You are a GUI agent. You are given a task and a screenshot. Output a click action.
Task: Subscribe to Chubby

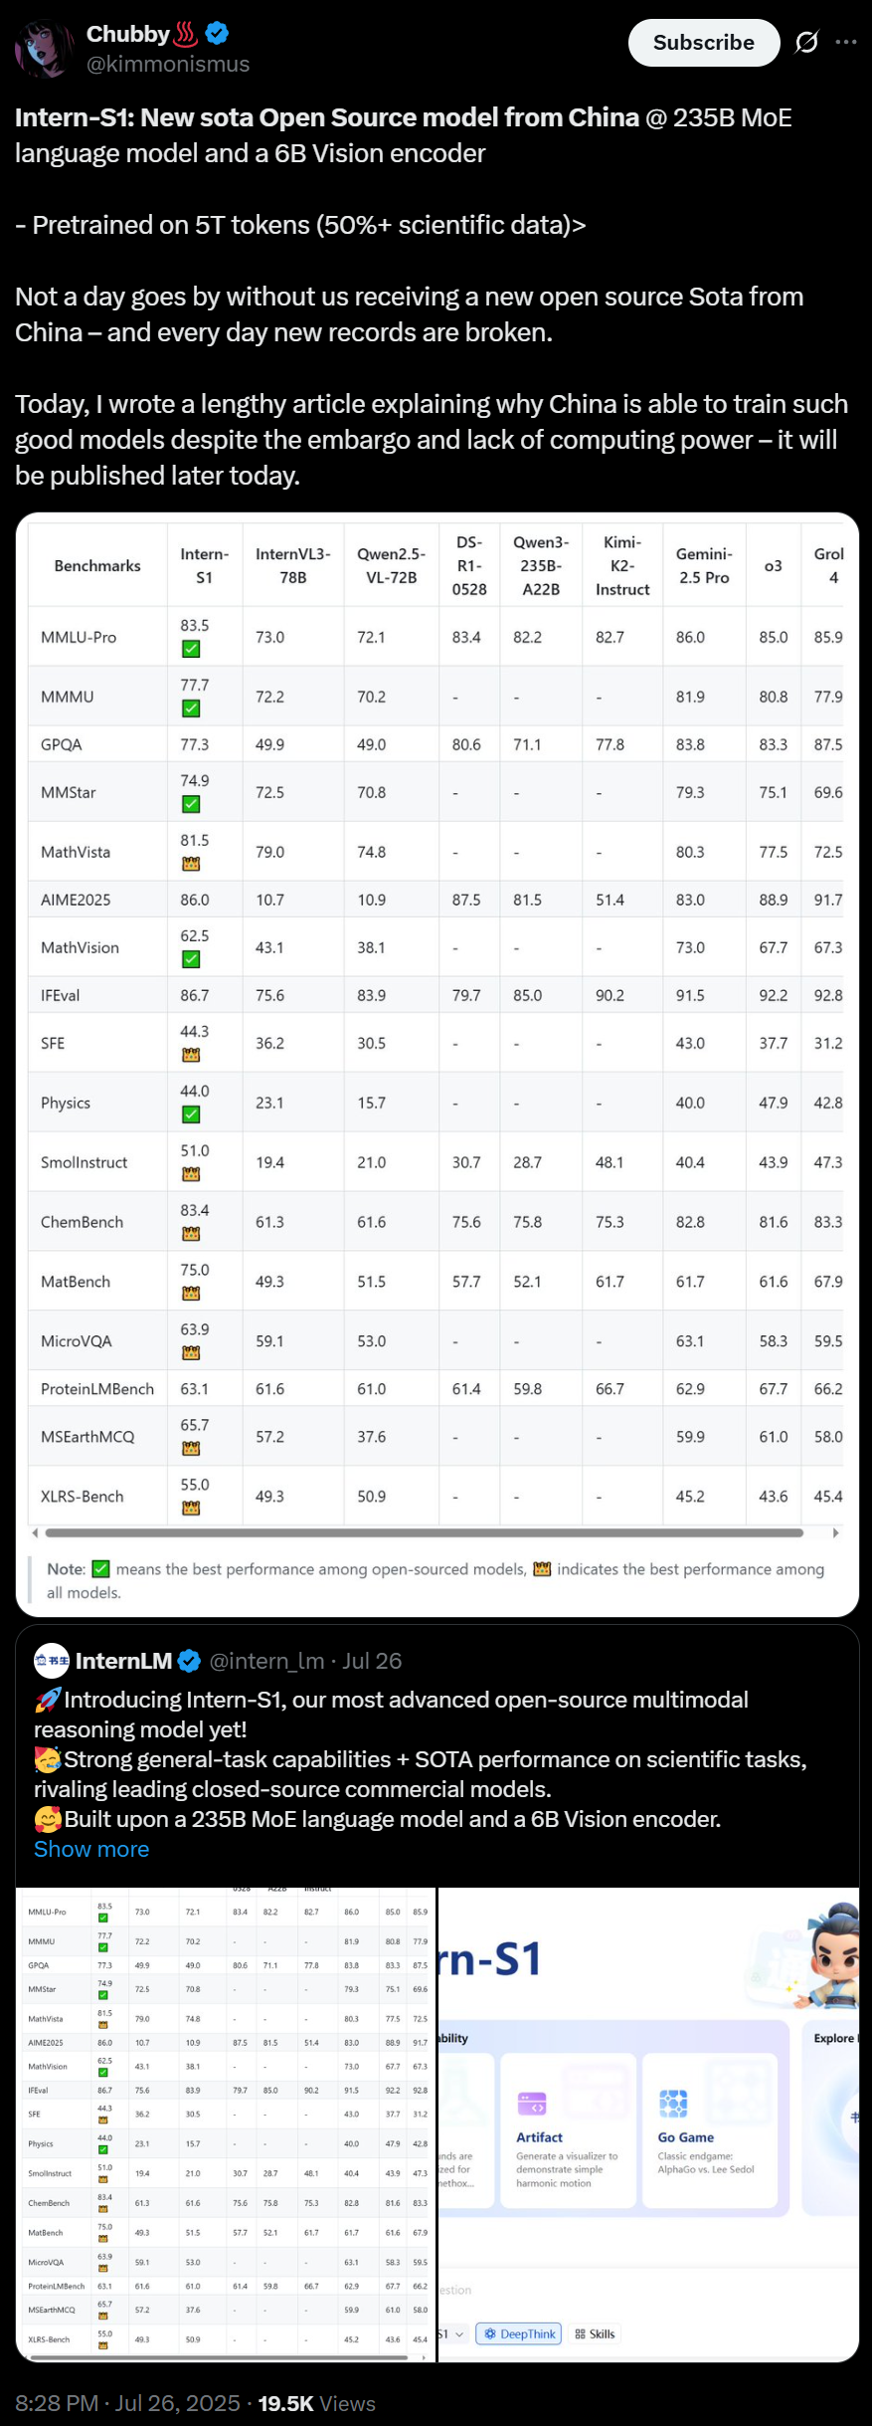[x=704, y=43]
